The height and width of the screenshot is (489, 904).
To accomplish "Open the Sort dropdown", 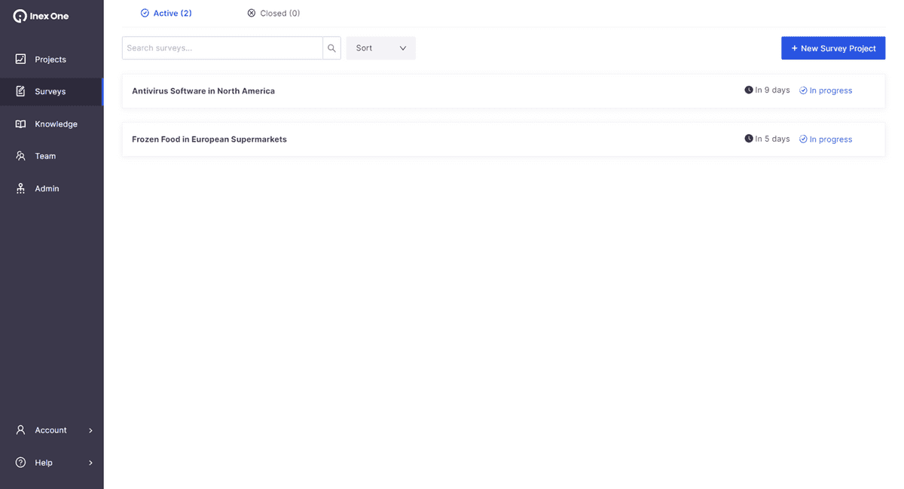I will (380, 47).
